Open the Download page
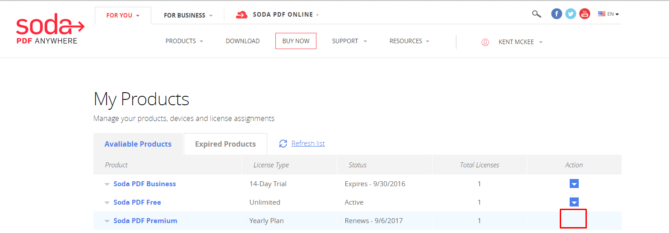The image size is (669, 233). (x=242, y=41)
